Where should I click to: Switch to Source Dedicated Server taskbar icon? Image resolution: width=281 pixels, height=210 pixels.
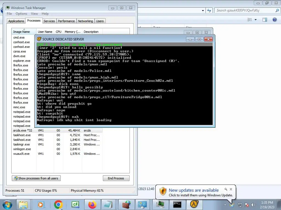coord(194,205)
